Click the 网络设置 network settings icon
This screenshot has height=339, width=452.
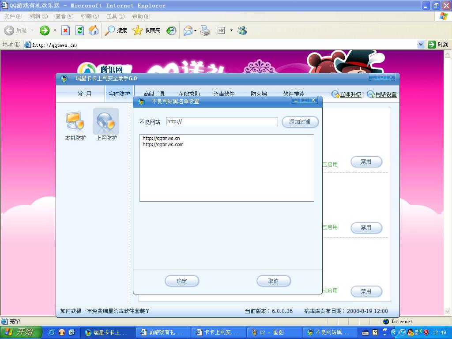(x=371, y=94)
